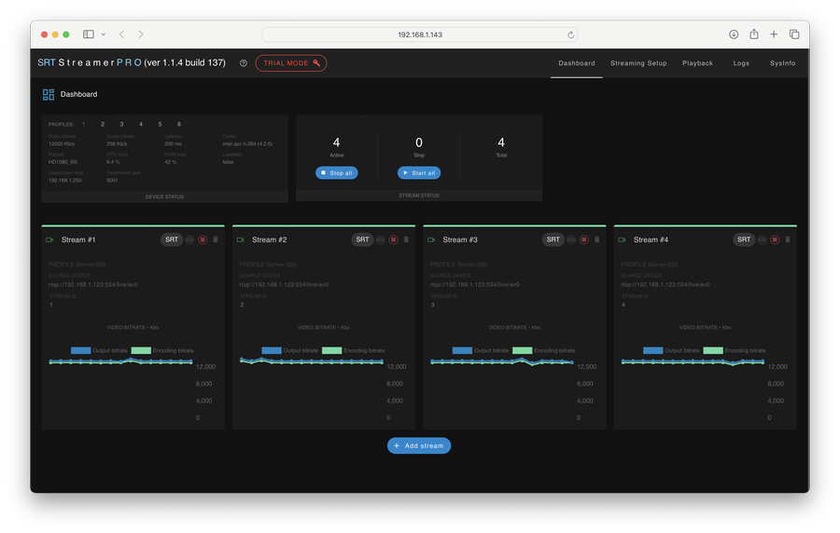Select profile 4 in Device Status

point(141,124)
